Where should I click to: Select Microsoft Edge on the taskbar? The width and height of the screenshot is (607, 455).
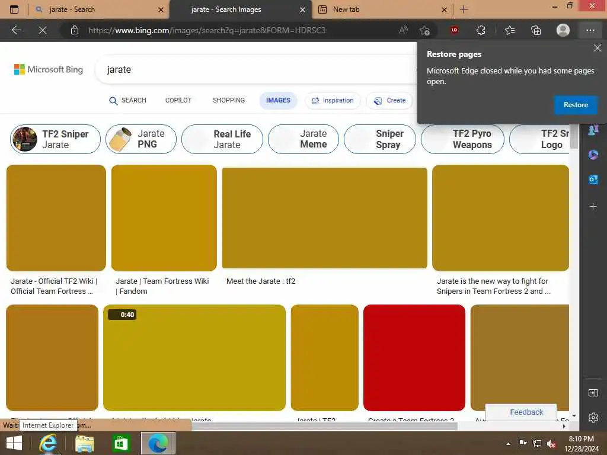(158, 443)
